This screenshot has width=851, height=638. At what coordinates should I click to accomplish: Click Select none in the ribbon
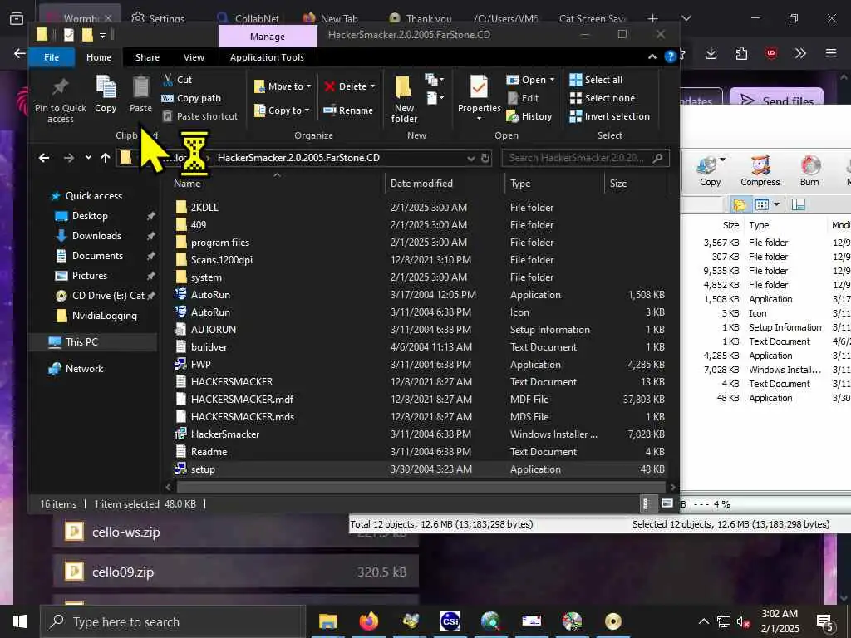(x=602, y=98)
